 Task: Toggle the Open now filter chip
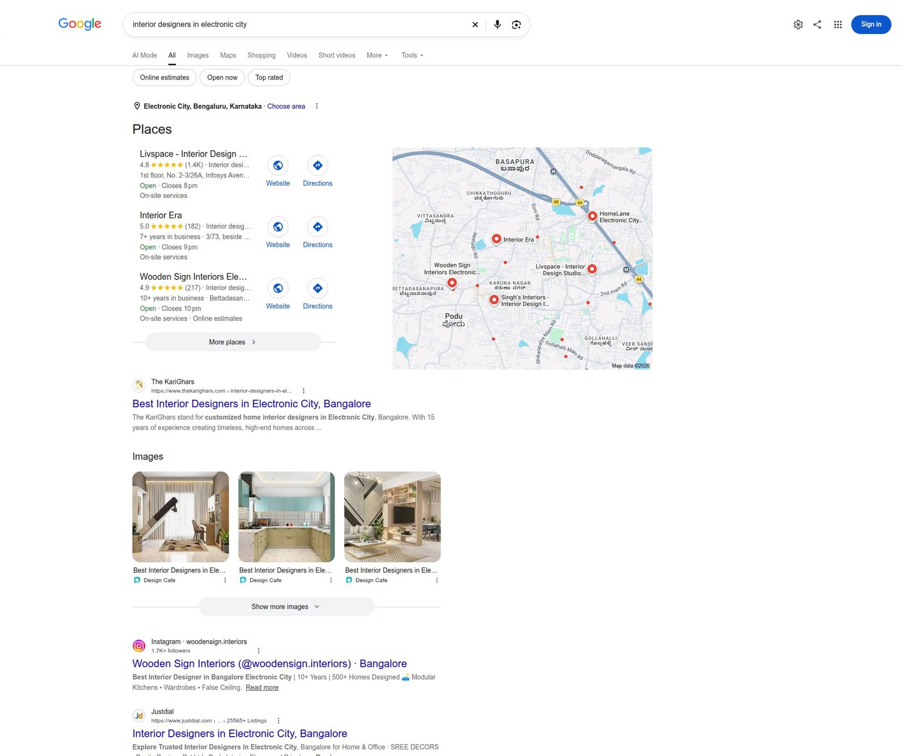tap(222, 78)
